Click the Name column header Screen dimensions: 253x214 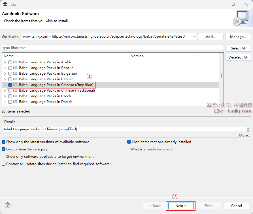(65, 56)
